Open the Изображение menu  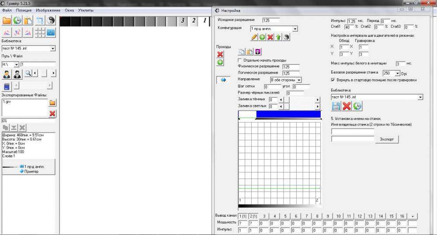point(48,10)
